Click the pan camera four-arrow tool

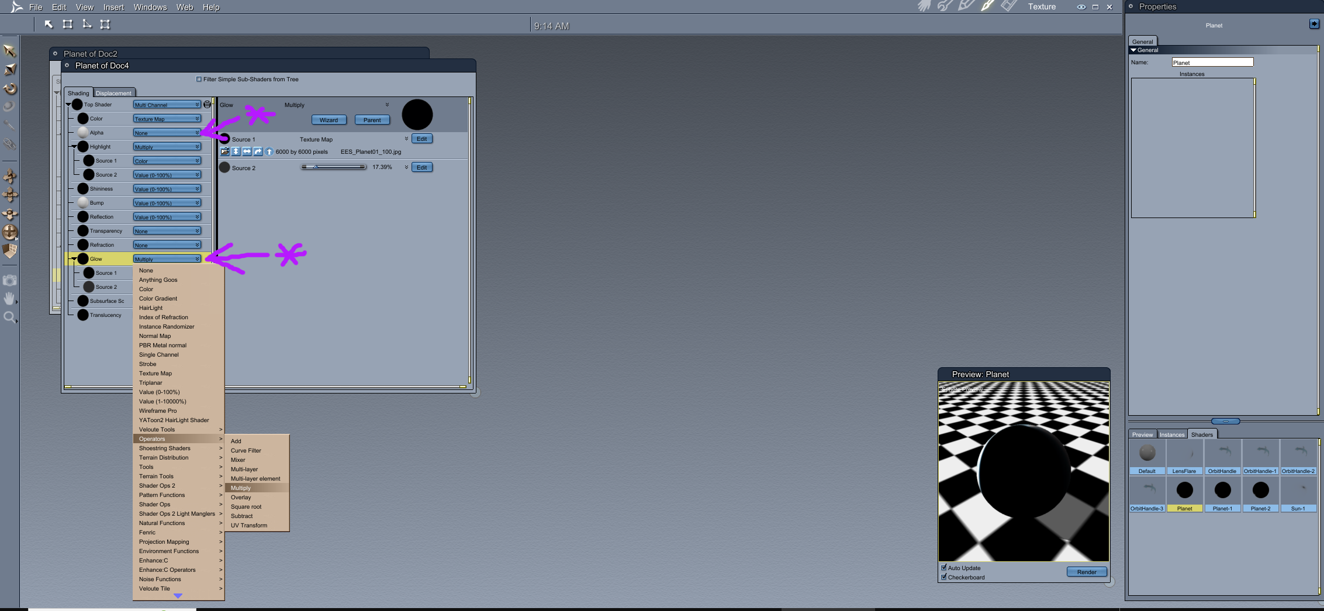(10, 195)
